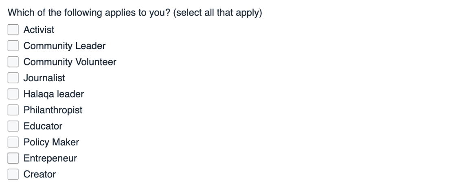Mark the Halaqa leader checkbox

(x=13, y=94)
